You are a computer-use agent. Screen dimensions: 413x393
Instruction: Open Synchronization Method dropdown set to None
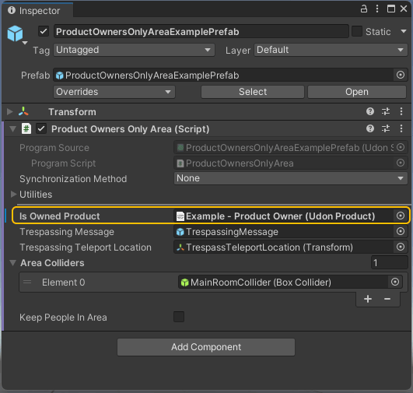pos(291,178)
